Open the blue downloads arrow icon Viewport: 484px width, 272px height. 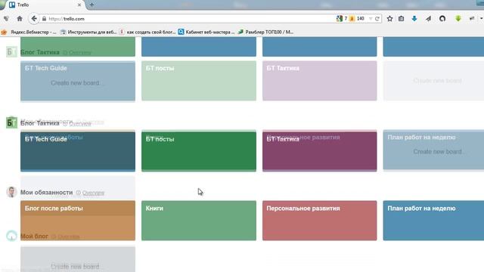(414, 19)
